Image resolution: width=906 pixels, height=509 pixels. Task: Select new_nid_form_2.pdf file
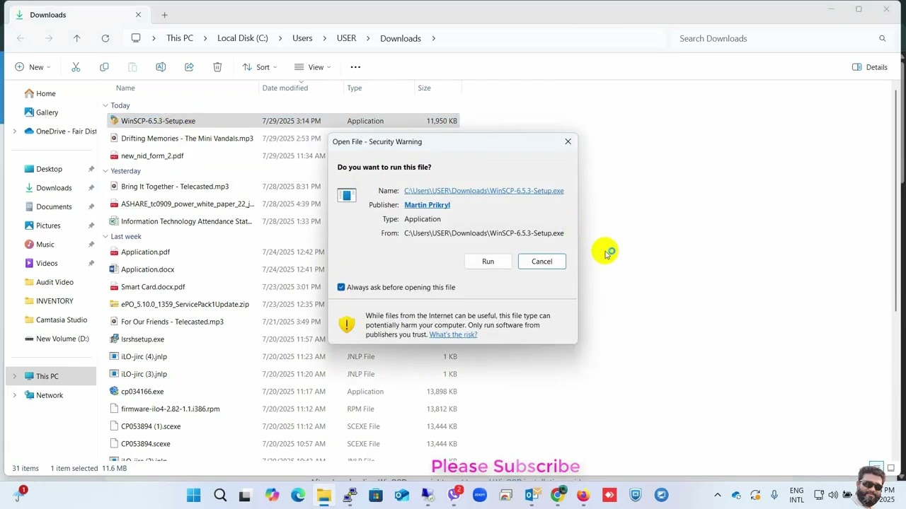[152, 156]
